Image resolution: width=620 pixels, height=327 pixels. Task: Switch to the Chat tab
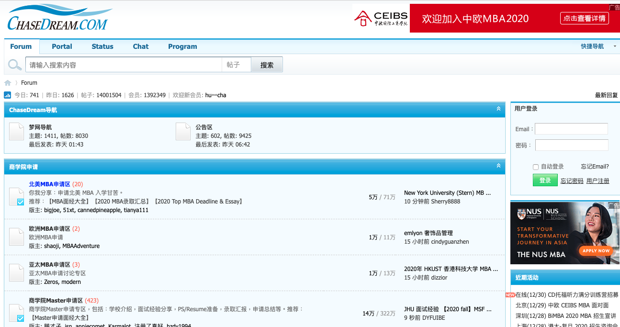click(x=141, y=46)
